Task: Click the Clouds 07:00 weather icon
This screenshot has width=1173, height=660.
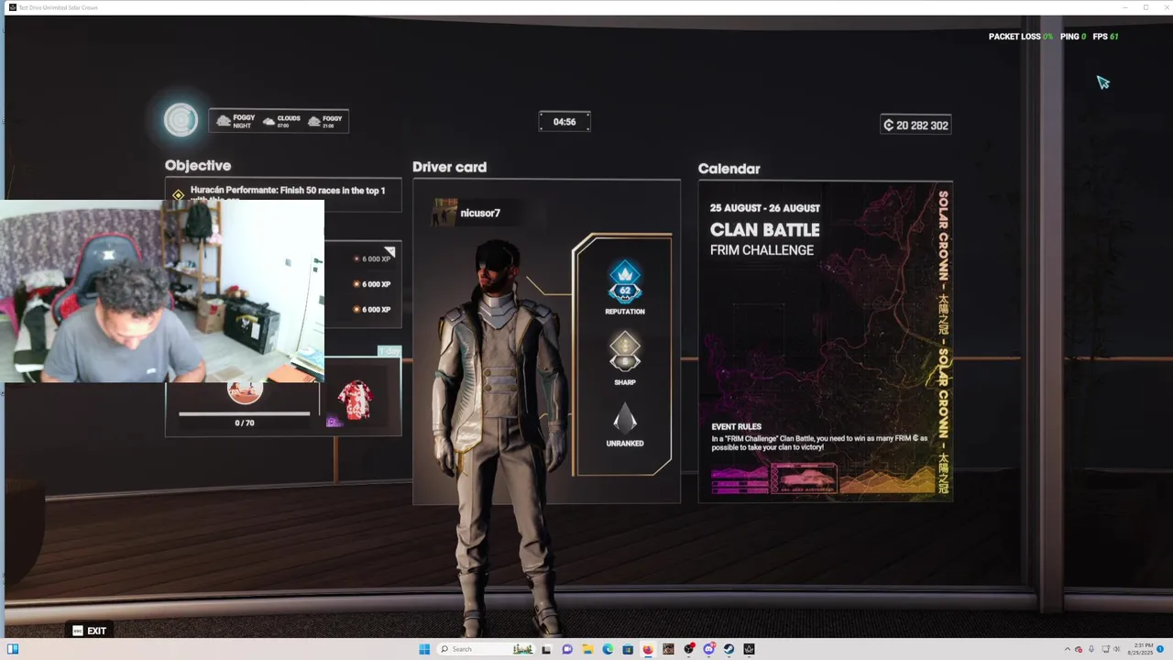Action: click(x=269, y=121)
